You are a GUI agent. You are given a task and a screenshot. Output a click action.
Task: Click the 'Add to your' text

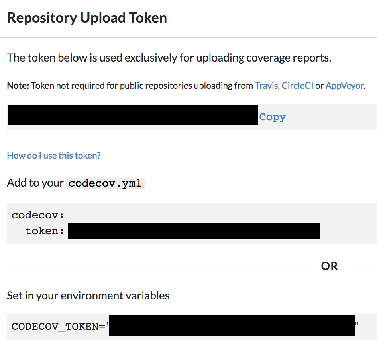coord(35,183)
